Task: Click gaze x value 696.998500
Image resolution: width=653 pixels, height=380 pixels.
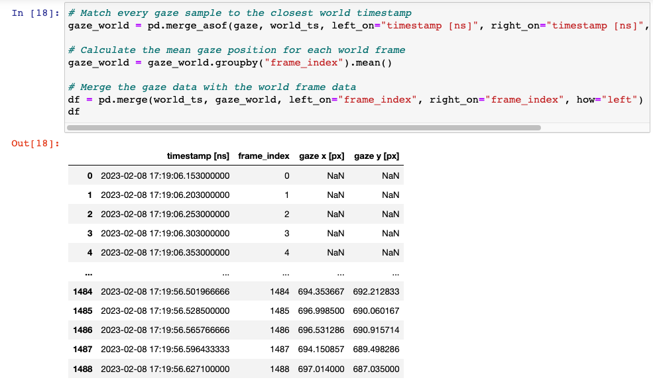Action: (x=321, y=310)
